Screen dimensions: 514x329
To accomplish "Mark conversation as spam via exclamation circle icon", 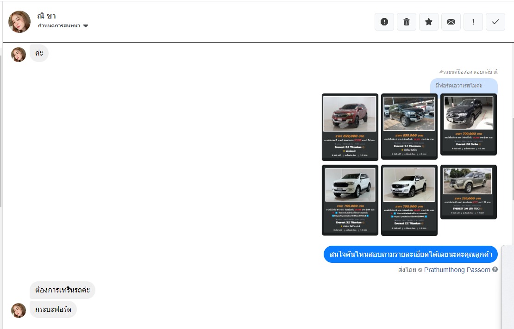I will [384, 22].
